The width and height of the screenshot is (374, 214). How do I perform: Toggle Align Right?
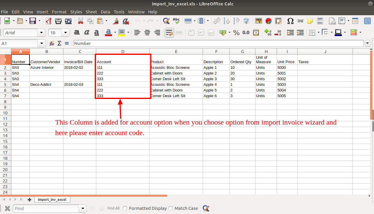click(x=157, y=32)
